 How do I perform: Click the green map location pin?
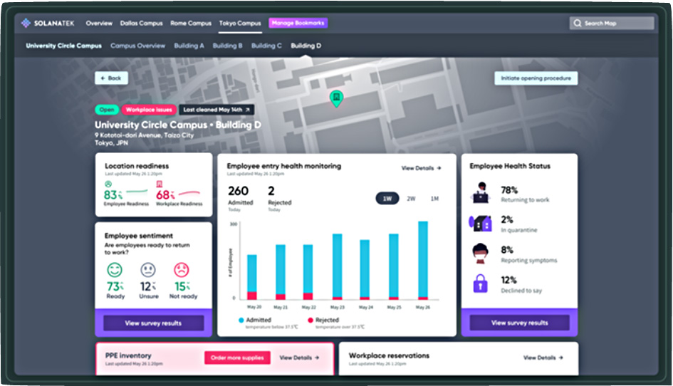[336, 98]
